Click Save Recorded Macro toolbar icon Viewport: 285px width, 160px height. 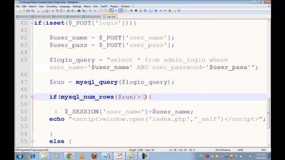point(150,11)
